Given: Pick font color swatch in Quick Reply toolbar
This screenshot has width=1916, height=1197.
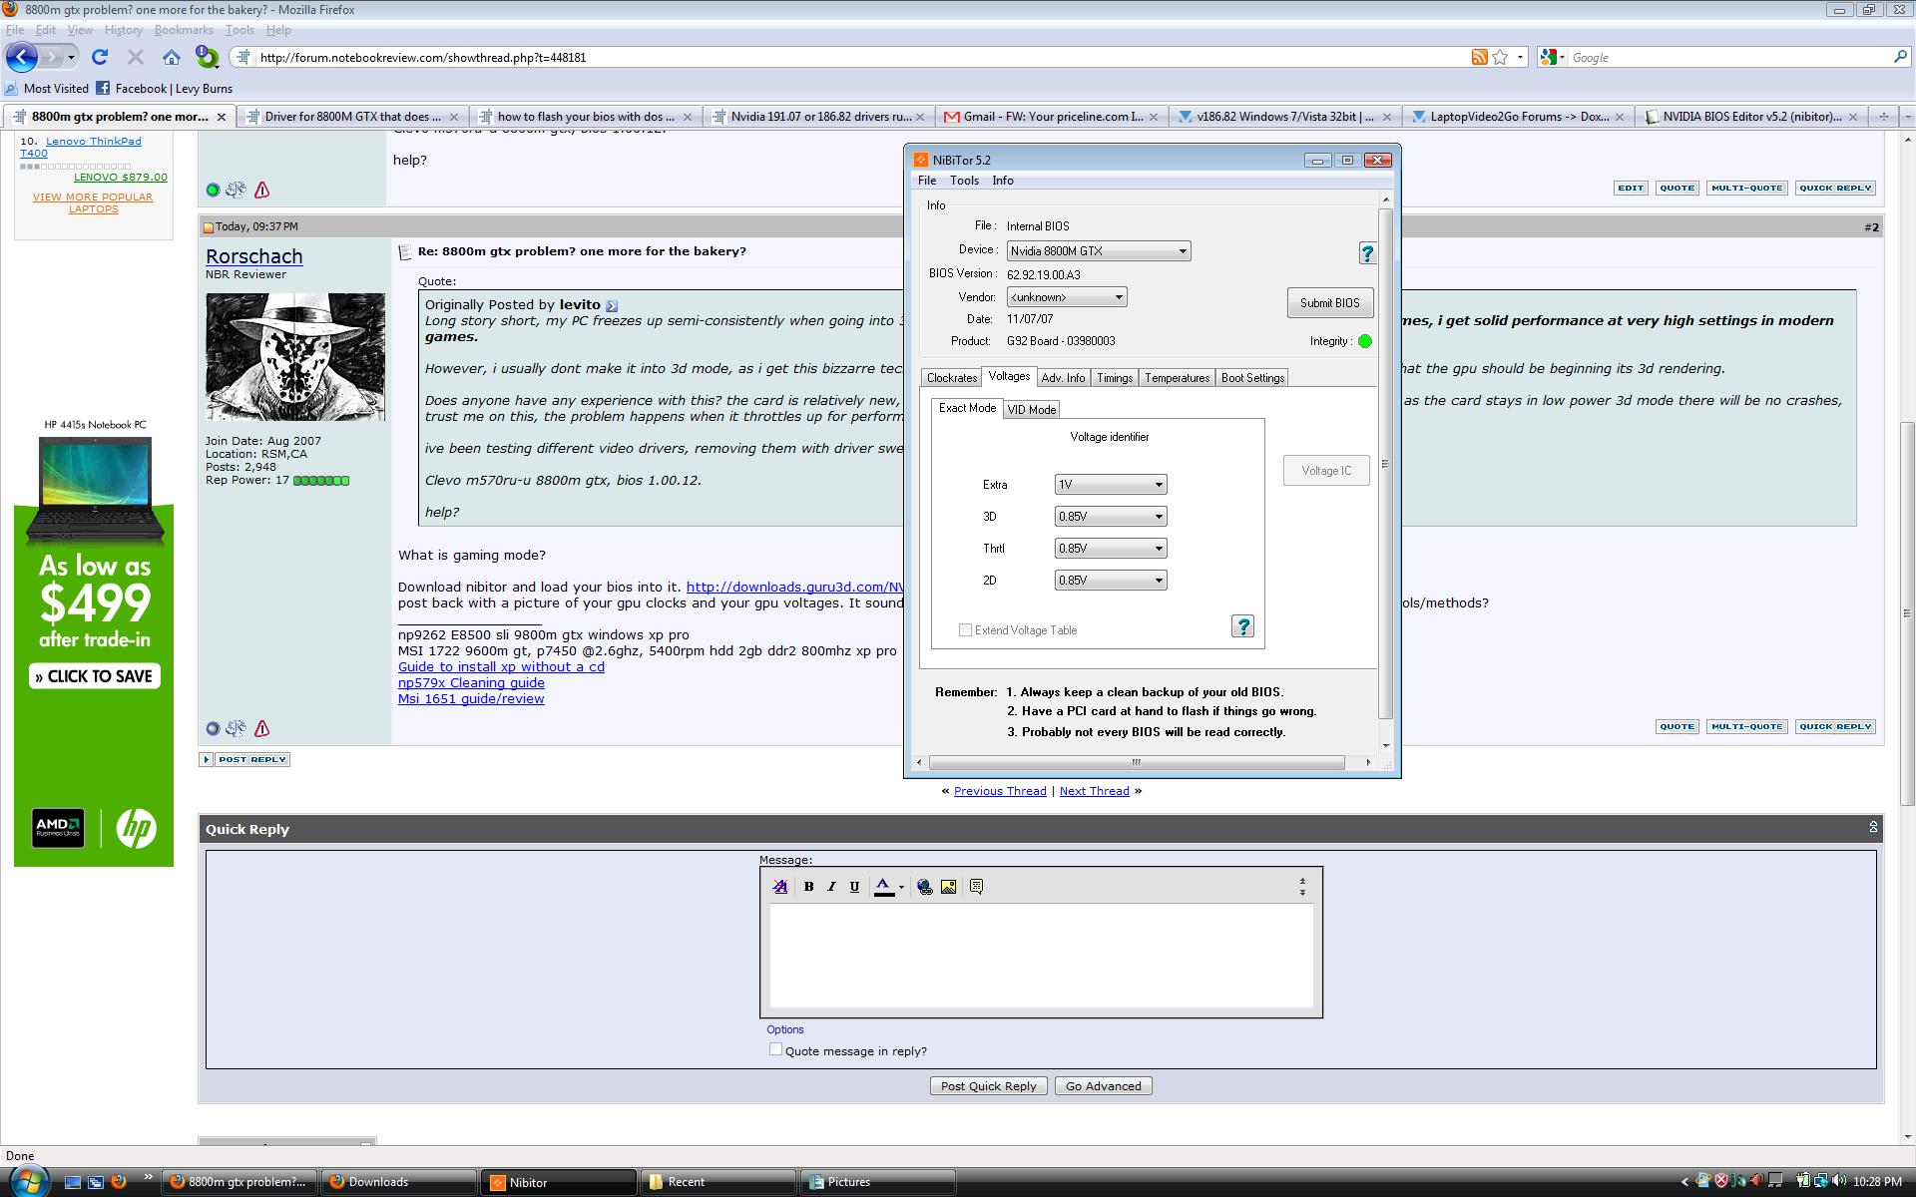Looking at the screenshot, I should pos(884,887).
